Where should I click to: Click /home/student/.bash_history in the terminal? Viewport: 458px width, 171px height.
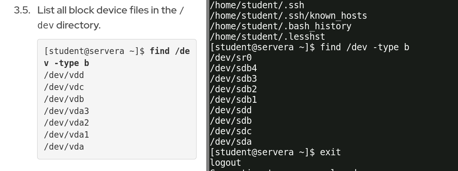point(281,26)
